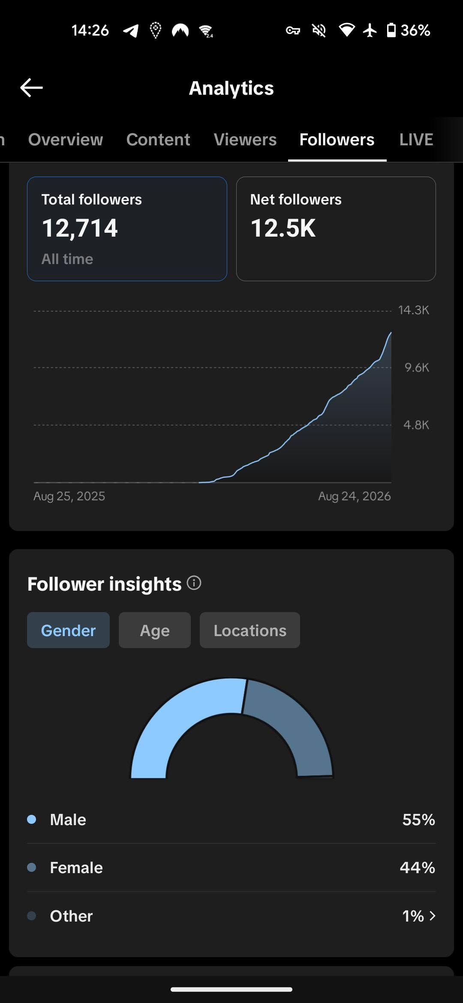Select the Total followers card
The image size is (463, 1003).
(x=127, y=229)
